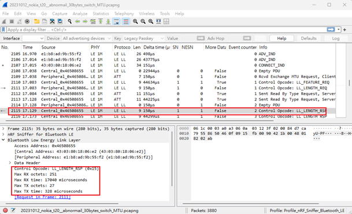
Task: Click the Help button in sniffer toolbar
Action: tap(281, 38)
